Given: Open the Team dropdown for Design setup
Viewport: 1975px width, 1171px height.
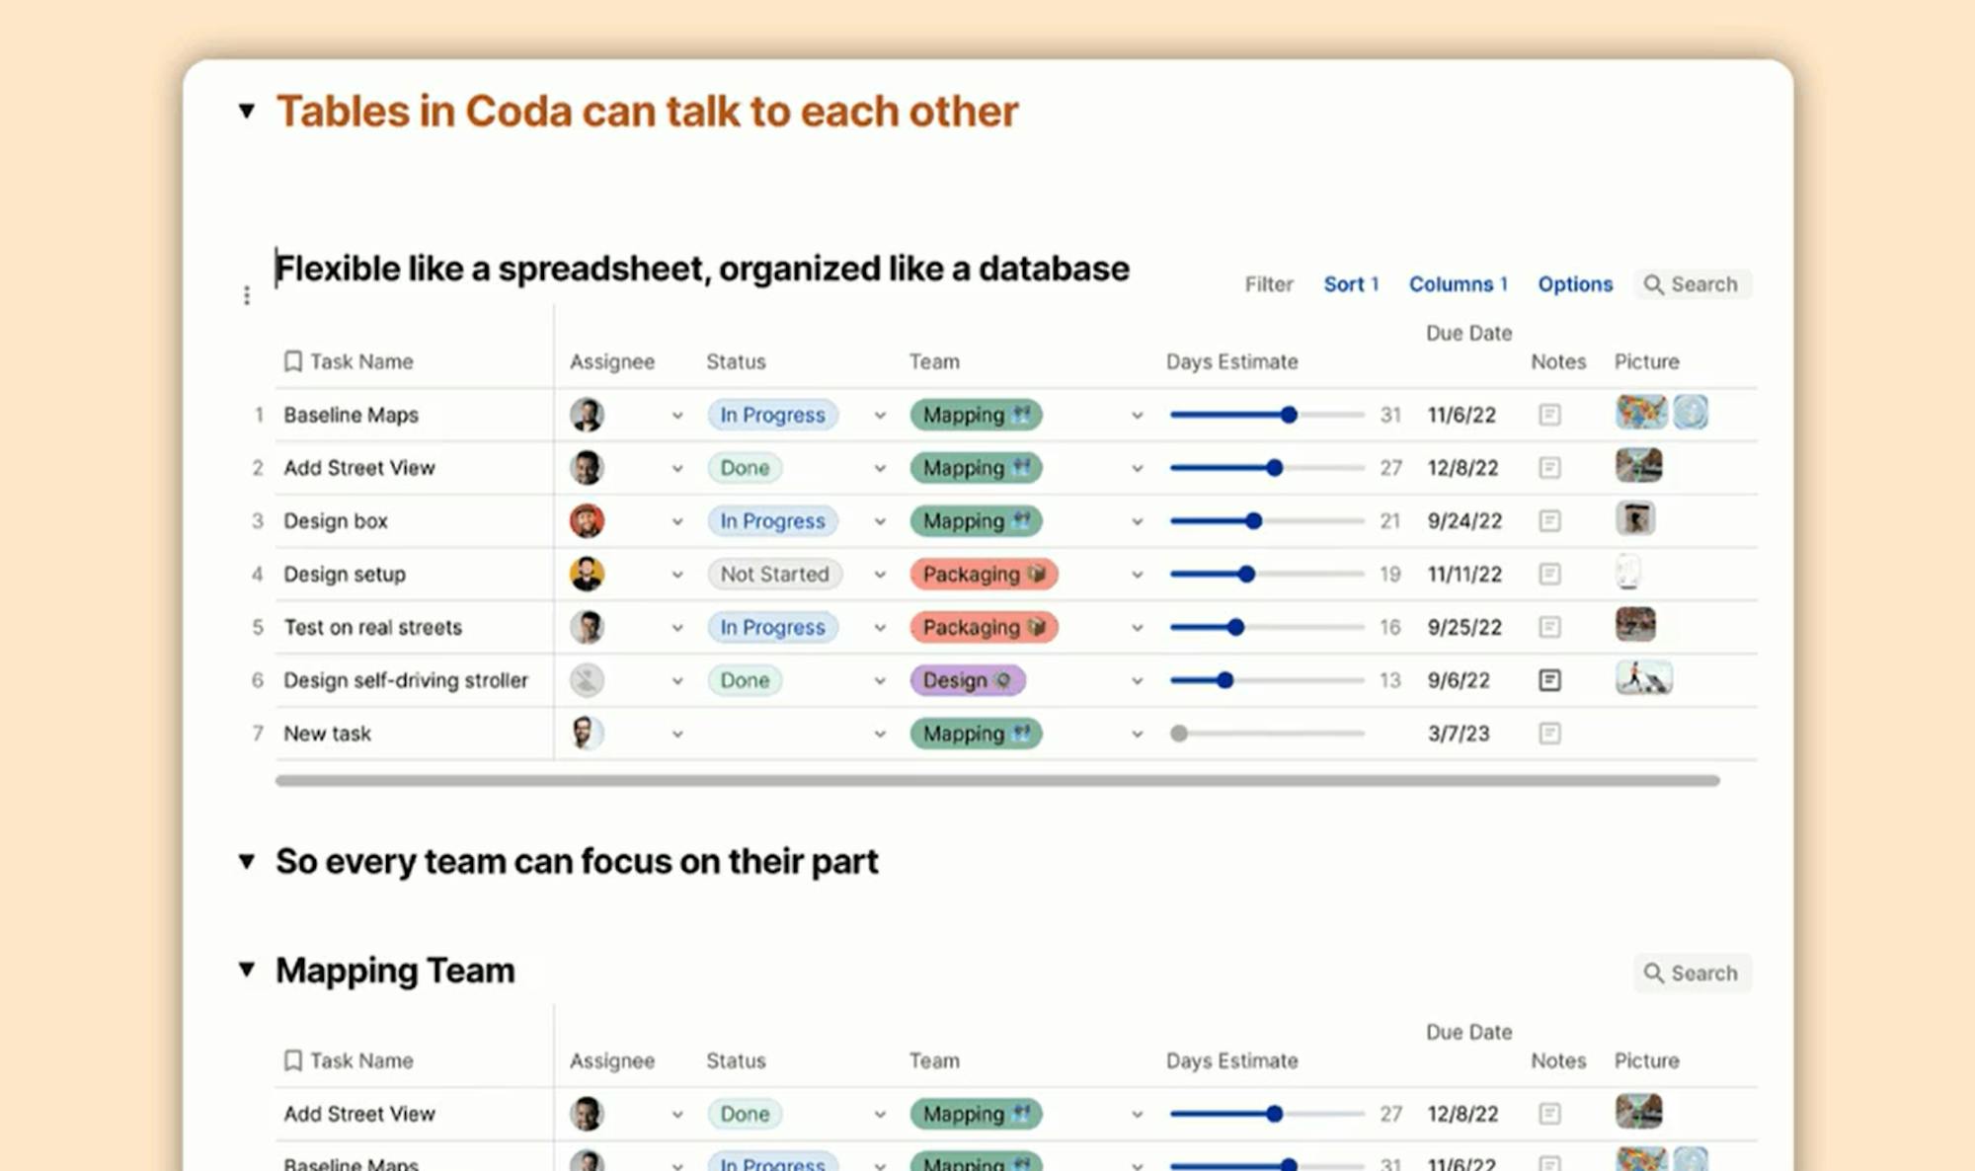Looking at the screenshot, I should [x=1137, y=574].
